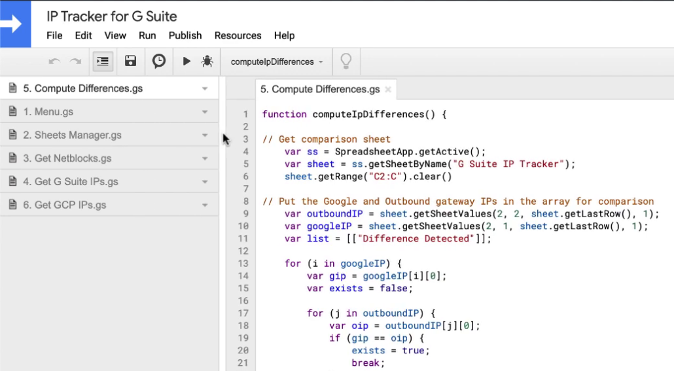Click the string "Difference Detected" on line 11

pyautogui.click(x=416, y=239)
